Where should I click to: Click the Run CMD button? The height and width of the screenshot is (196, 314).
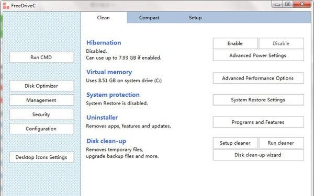tap(41, 57)
